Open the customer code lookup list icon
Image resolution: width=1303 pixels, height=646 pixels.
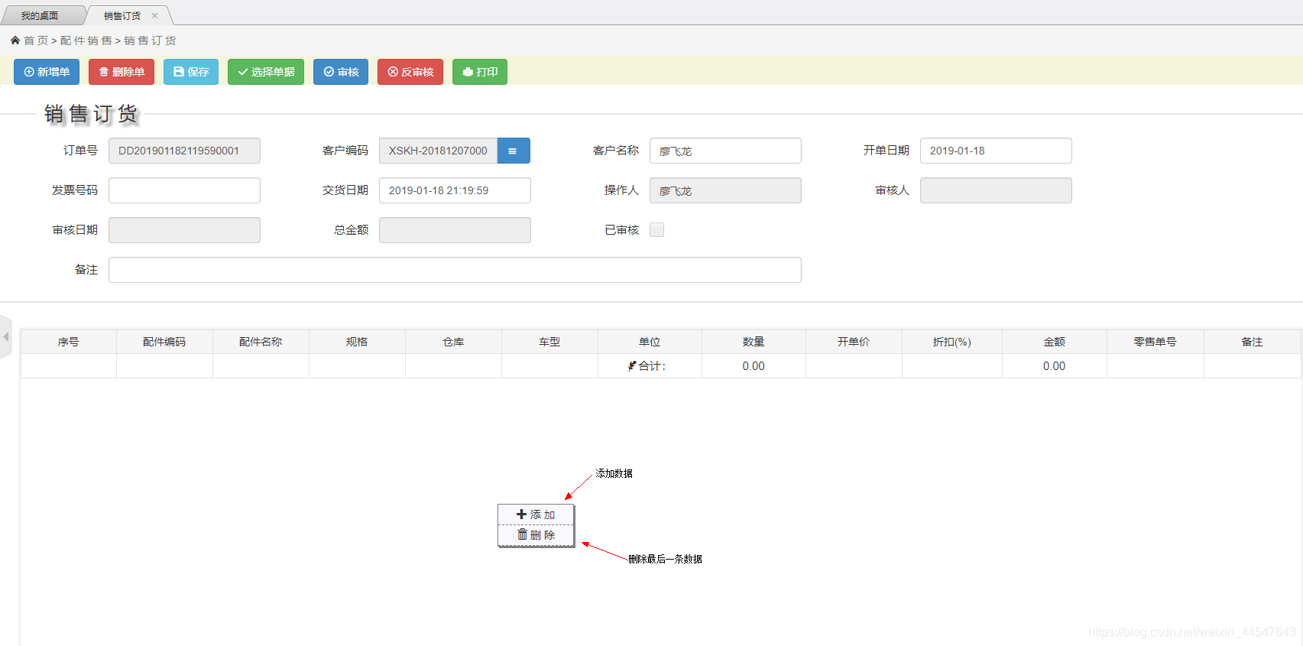click(514, 151)
